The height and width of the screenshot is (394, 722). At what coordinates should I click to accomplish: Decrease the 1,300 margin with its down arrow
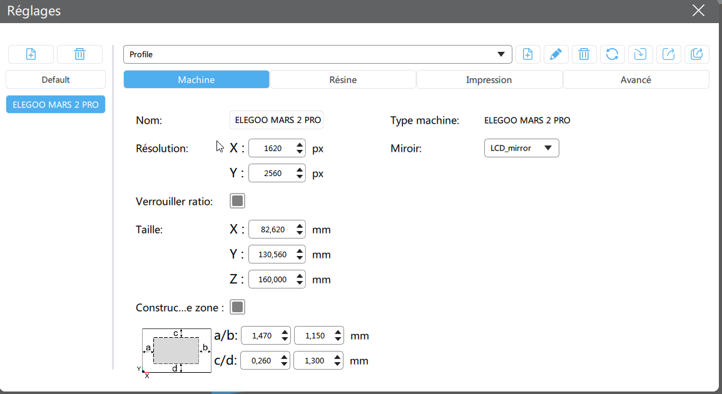[337, 365]
